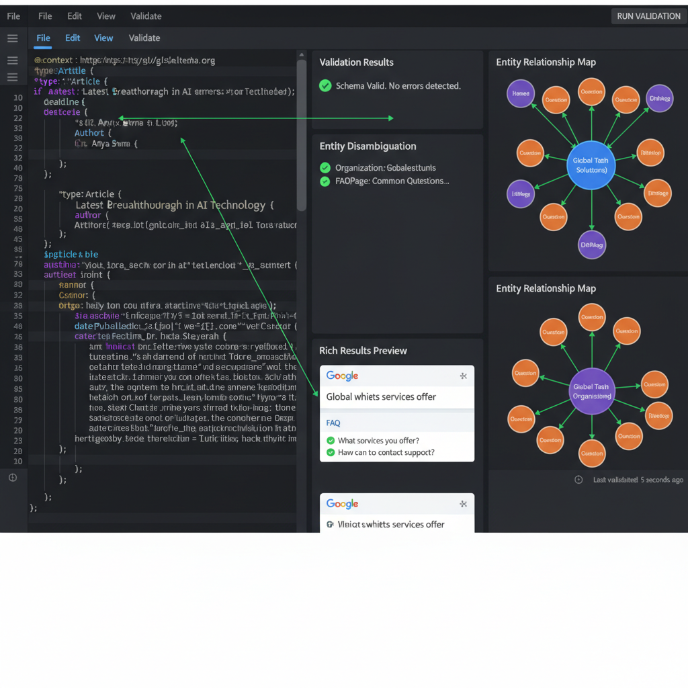
Task: Select the Global Tash Solutions node in the map
Action: (x=591, y=164)
